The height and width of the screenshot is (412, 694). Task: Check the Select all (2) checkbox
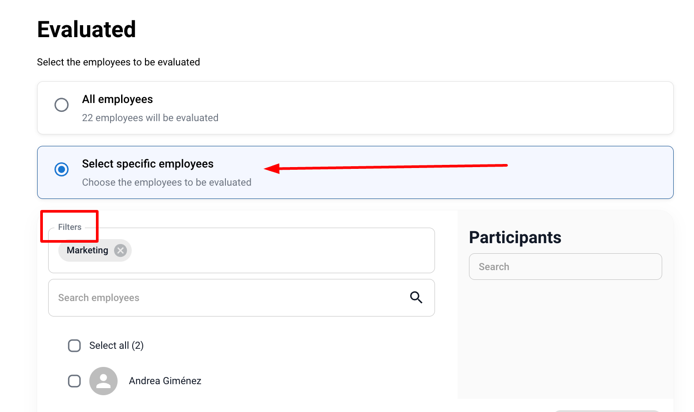point(74,346)
